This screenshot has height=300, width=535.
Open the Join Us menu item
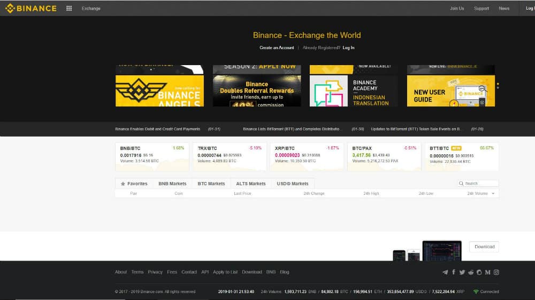click(x=457, y=8)
